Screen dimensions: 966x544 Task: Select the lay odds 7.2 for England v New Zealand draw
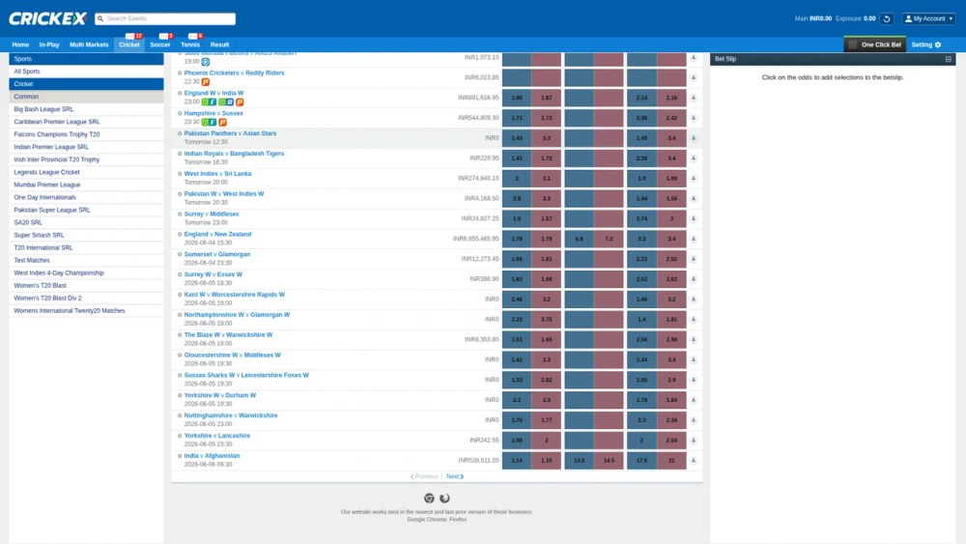coord(609,239)
